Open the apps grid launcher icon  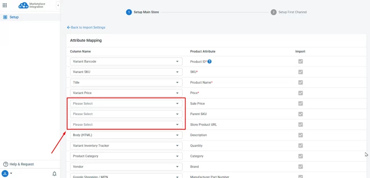(5, 5)
